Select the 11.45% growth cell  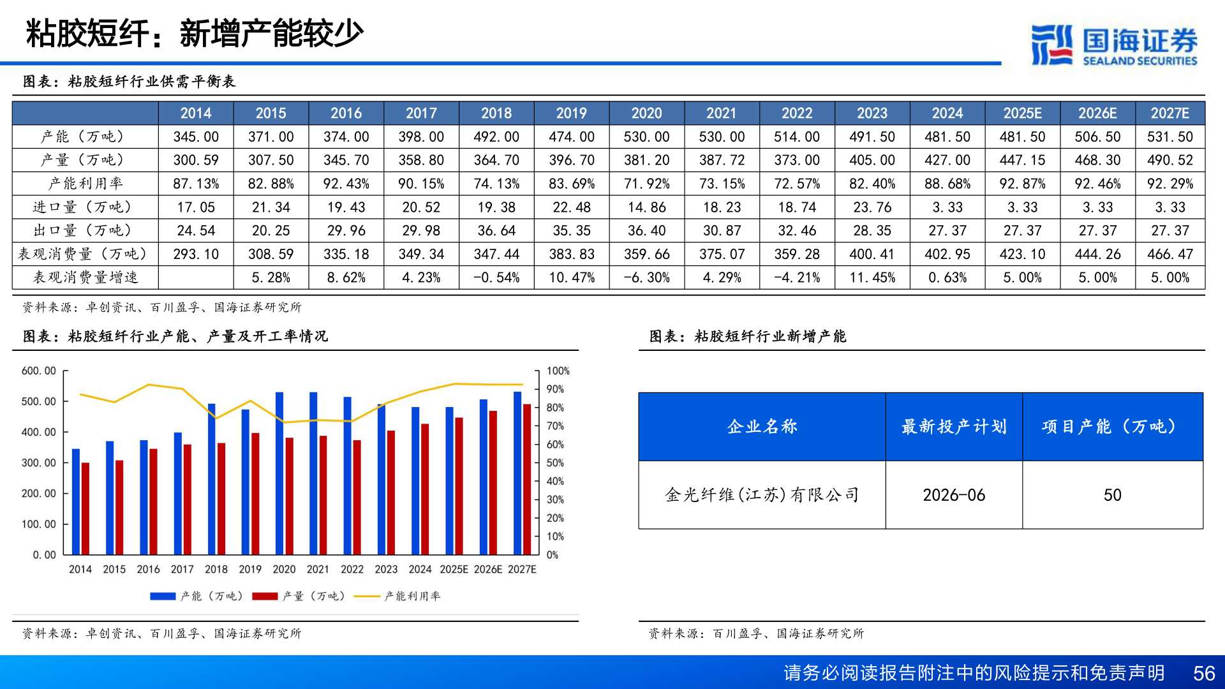(x=872, y=278)
